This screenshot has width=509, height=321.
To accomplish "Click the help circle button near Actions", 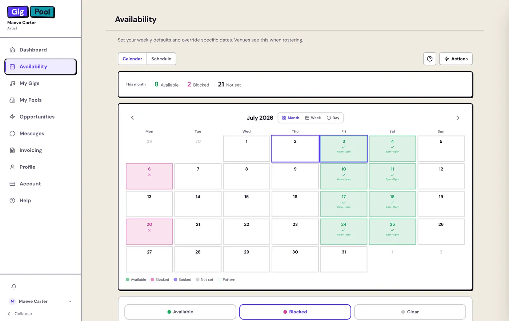I will [430, 59].
